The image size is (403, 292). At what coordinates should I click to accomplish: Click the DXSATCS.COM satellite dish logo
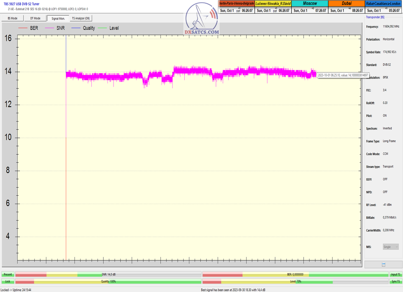pos(201,20)
